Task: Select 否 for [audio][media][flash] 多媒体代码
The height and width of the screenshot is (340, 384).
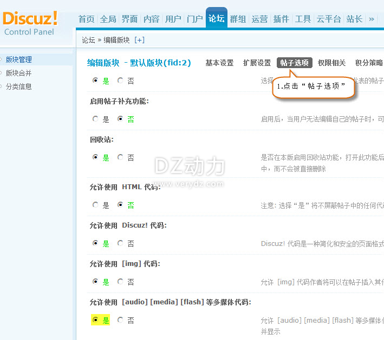Action: 120,319
